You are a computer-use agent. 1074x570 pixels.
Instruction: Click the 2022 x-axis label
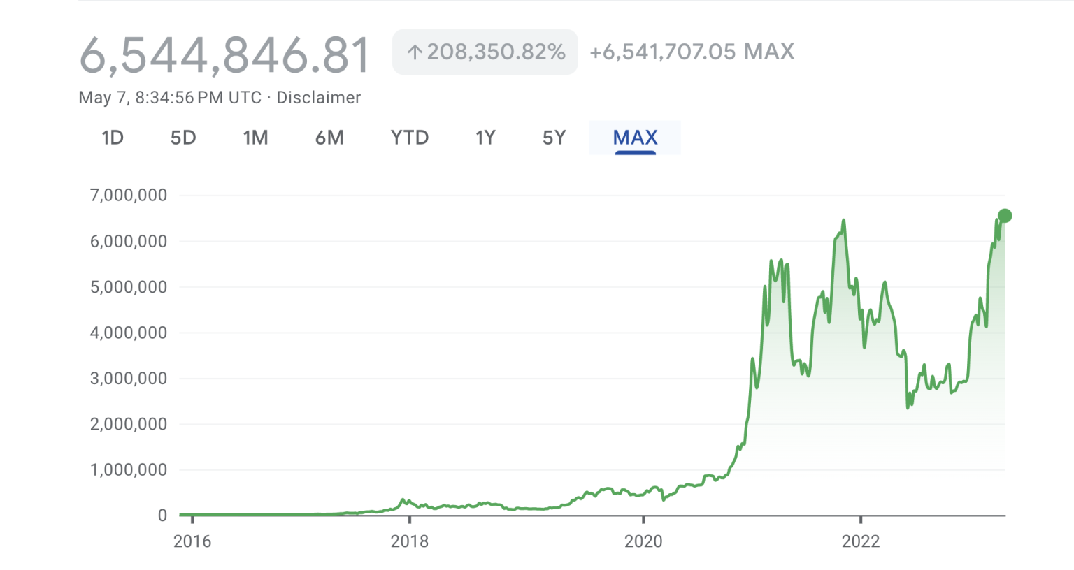pos(861,541)
